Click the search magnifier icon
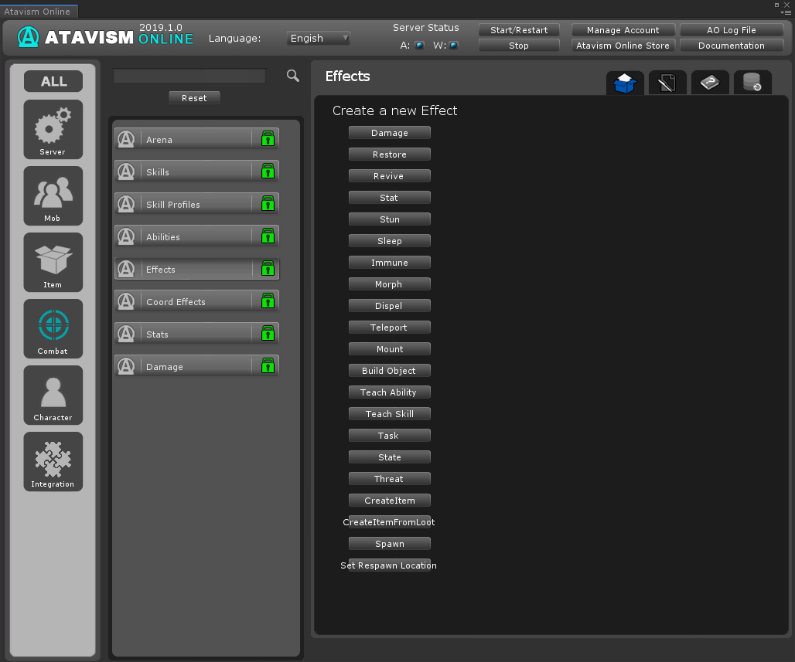The width and height of the screenshot is (795, 662). (292, 75)
